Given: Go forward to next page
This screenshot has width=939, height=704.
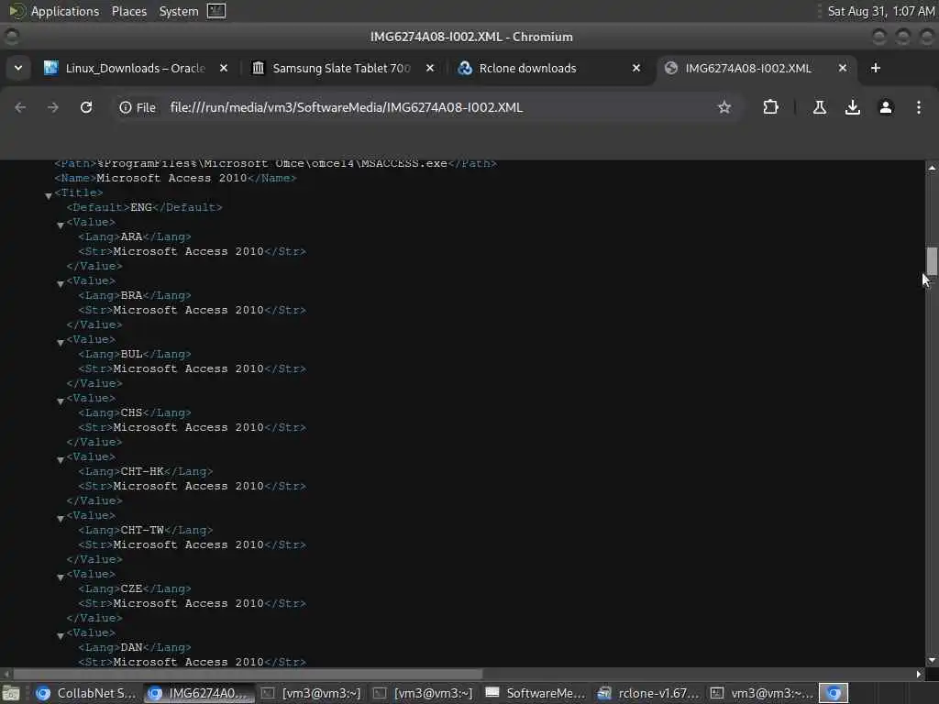Looking at the screenshot, I should point(53,107).
